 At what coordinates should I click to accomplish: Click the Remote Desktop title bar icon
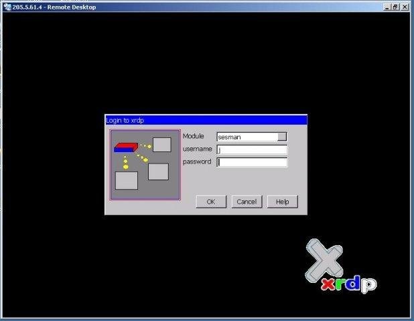coord(7,7)
